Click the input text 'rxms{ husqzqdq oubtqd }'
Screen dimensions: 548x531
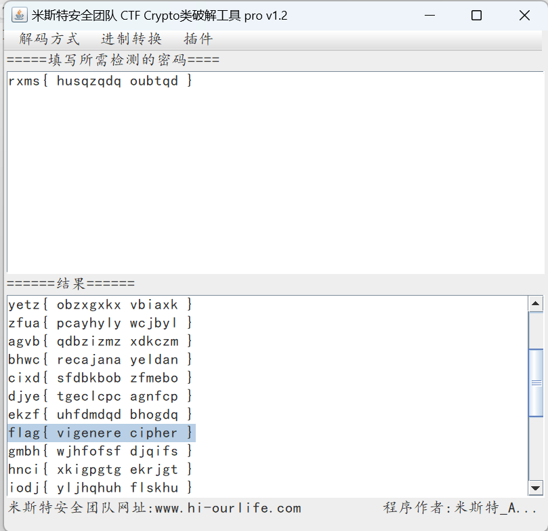pos(100,81)
